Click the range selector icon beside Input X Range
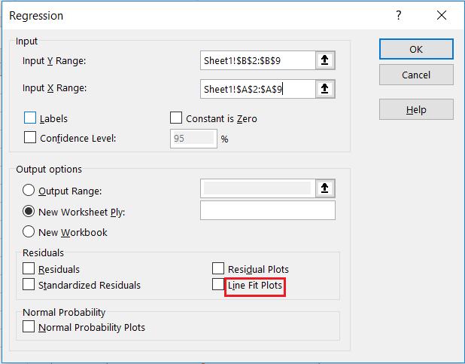The width and height of the screenshot is (465, 364). [x=325, y=88]
